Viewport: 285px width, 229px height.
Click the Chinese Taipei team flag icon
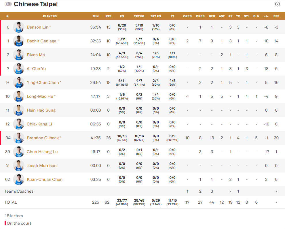pyautogui.click(x=8, y=4)
